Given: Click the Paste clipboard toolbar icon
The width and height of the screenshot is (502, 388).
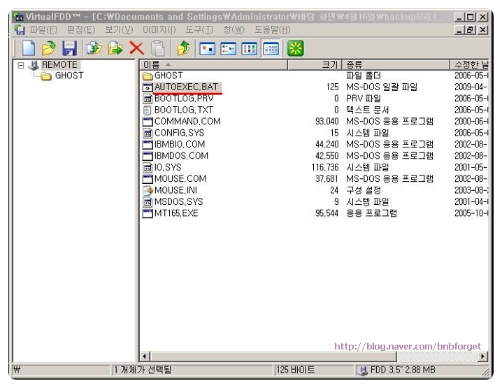Looking at the screenshot, I should [158, 48].
